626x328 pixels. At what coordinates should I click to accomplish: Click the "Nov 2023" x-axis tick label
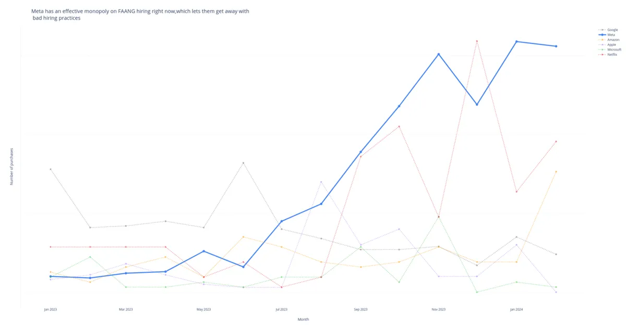pos(439,309)
